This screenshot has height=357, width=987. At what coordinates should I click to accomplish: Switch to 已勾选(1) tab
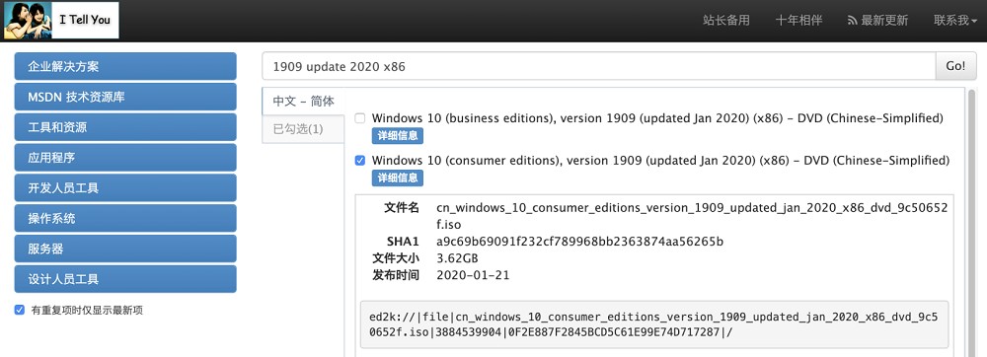pyautogui.click(x=303, y=129)
